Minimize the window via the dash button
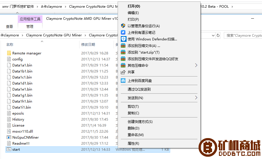Screen dimensions: 262x159 [x=253, y=19]
